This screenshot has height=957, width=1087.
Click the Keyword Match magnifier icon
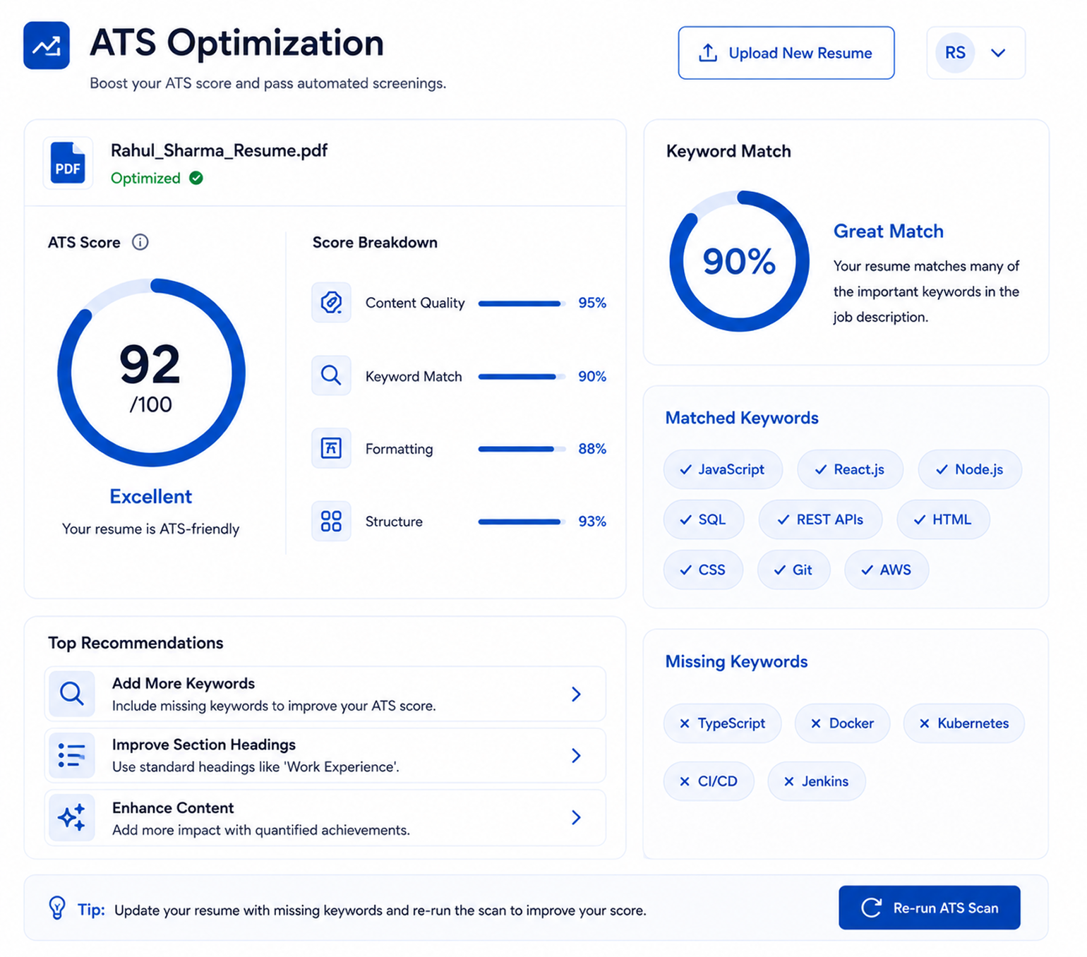pyautogui.click(x=331, y=375)
